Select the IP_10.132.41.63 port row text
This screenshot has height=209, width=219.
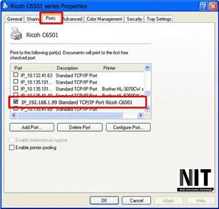coord(36,75)
